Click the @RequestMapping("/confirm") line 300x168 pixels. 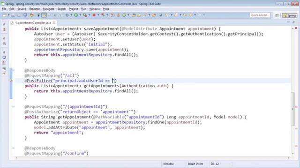[56, 154]
